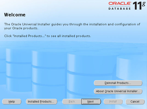Click the disabled Install button
The image size is (147, 109).
tap(113, 102)
